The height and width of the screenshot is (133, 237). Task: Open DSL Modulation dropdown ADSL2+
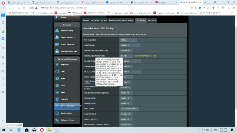(x=128, y=40)
